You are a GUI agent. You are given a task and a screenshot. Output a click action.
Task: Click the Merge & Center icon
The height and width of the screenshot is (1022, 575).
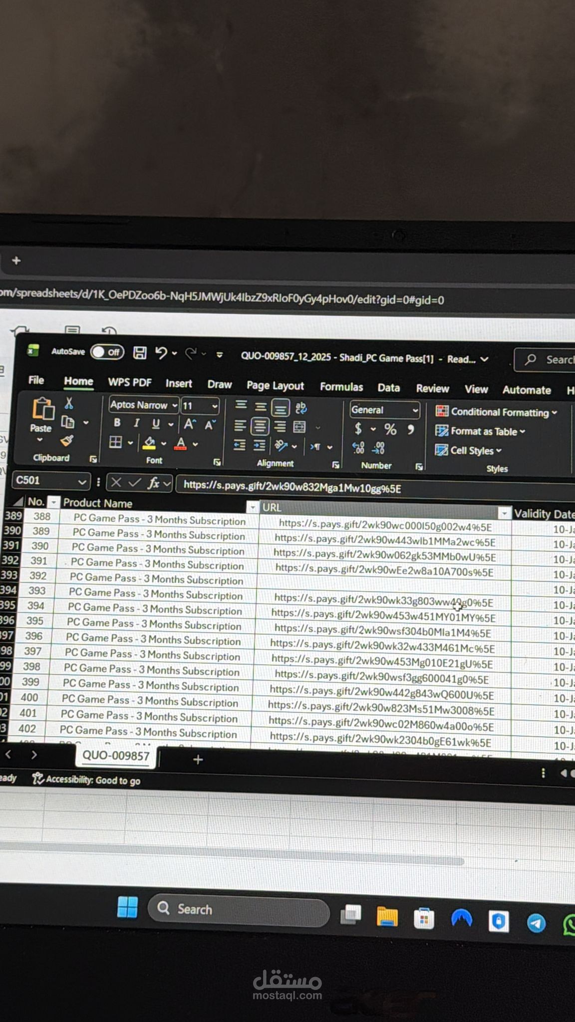[299, 427]
